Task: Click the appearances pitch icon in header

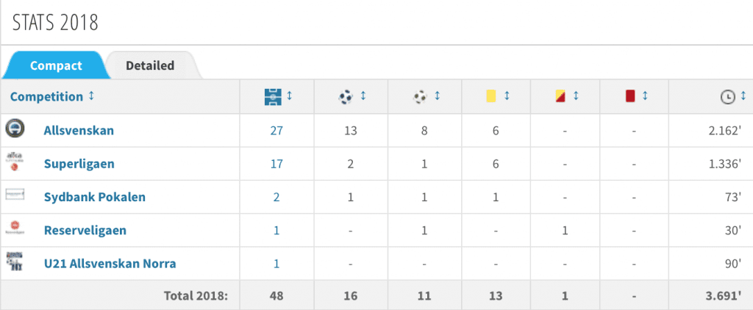Action: coord(273,97)
